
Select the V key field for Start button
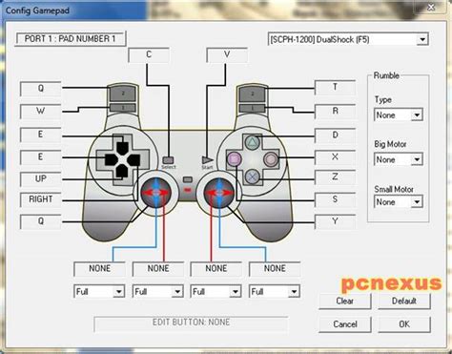tap(227, 55)
